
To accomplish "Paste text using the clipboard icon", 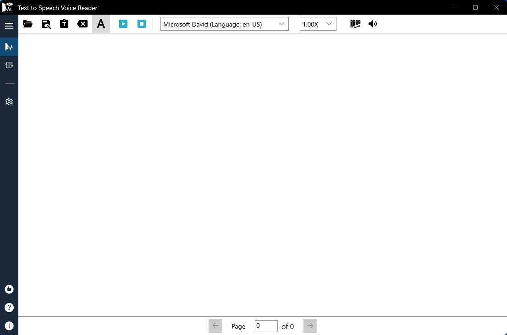I will [x=64, y=24].
